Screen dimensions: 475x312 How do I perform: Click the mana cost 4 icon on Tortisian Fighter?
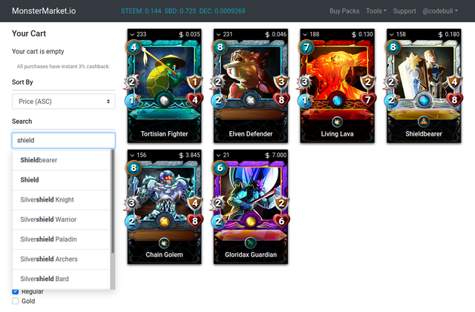pyautogui.click(x=134, y=47)
